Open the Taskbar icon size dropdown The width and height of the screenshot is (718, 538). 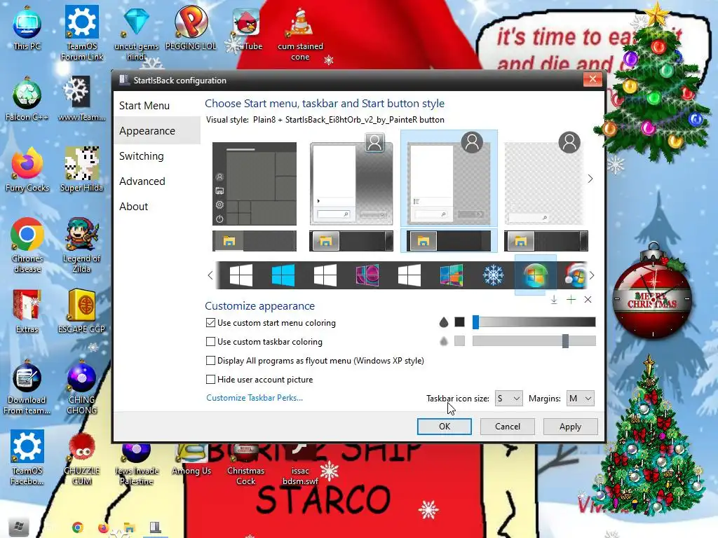tap(509, 399)
